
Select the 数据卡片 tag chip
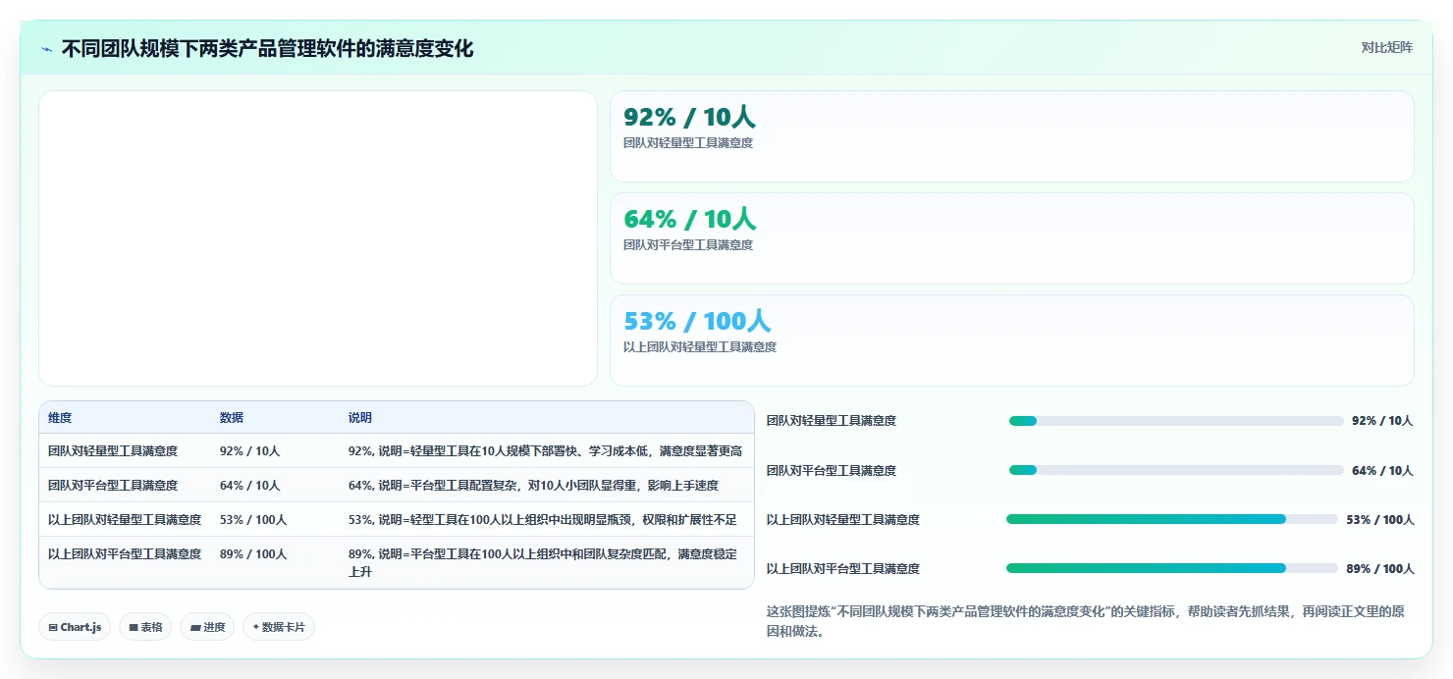pyautogui.click(x=279, y=627)
